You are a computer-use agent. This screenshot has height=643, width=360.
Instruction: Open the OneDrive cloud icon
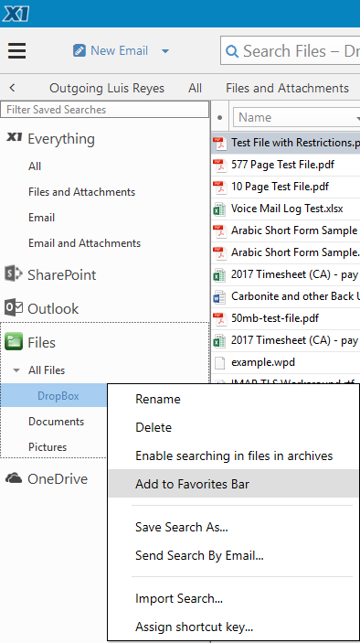[x=14, y=478]
